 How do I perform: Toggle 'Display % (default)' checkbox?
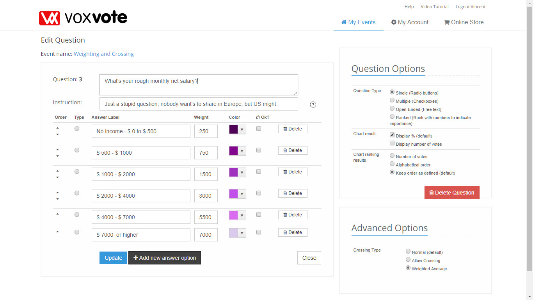[392, 135]
